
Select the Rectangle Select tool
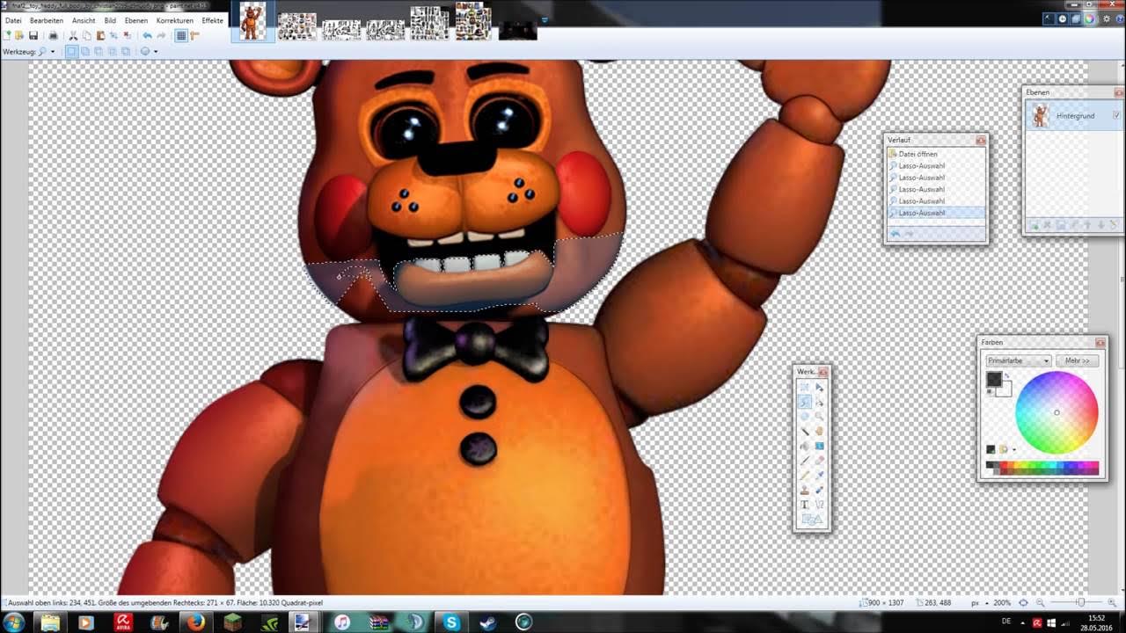point(804,386)
